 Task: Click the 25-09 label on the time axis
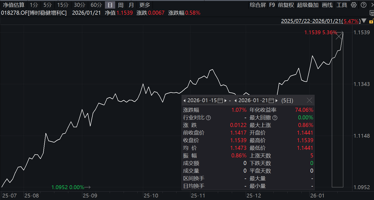coord(90,196)
